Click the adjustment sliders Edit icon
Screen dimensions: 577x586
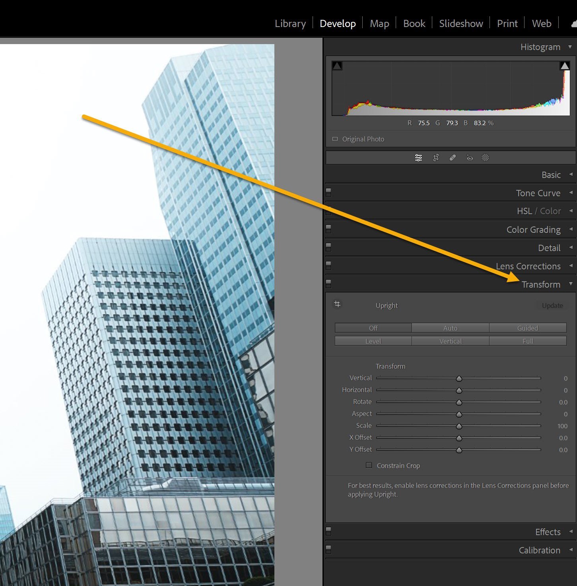point(418,157)
